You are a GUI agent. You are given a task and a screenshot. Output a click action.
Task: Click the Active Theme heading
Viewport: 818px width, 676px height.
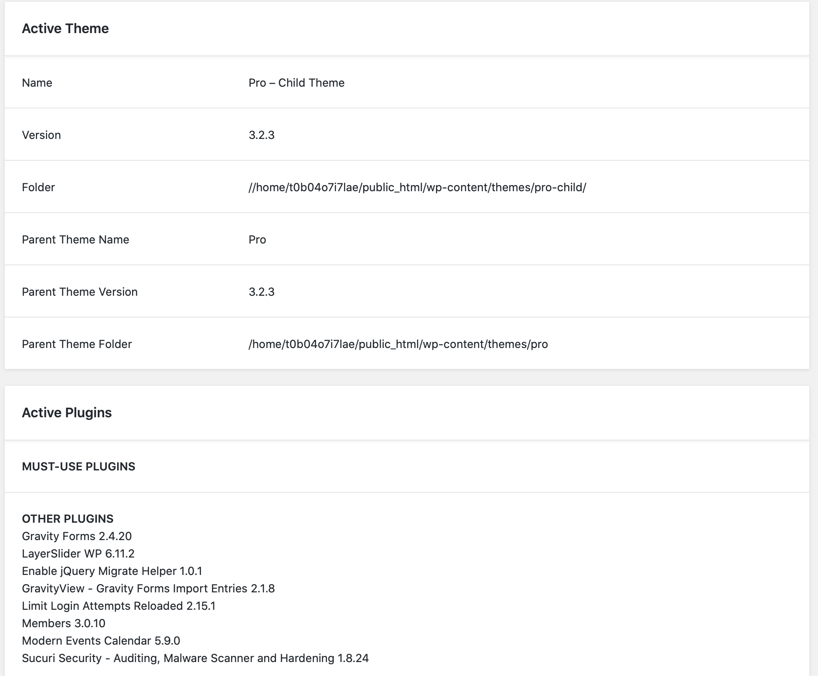[x=65, y=28]
